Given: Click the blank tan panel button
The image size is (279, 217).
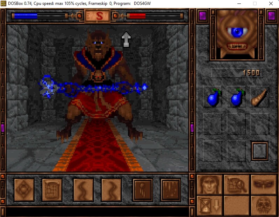Looking at the screenshot, I should 237,205.
